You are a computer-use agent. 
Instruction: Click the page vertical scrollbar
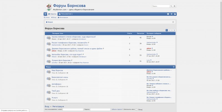click(221, 40)
